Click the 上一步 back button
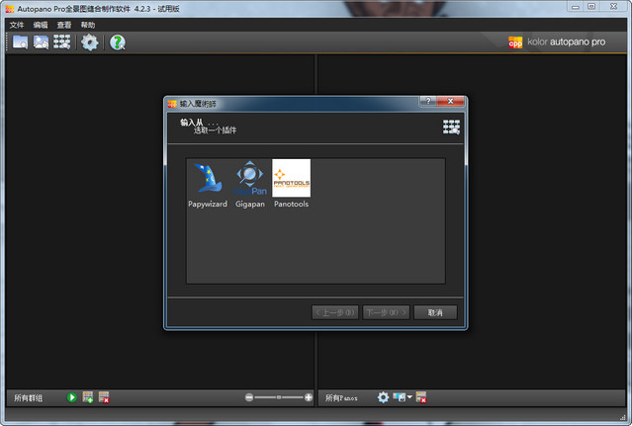 click(335, 312)
